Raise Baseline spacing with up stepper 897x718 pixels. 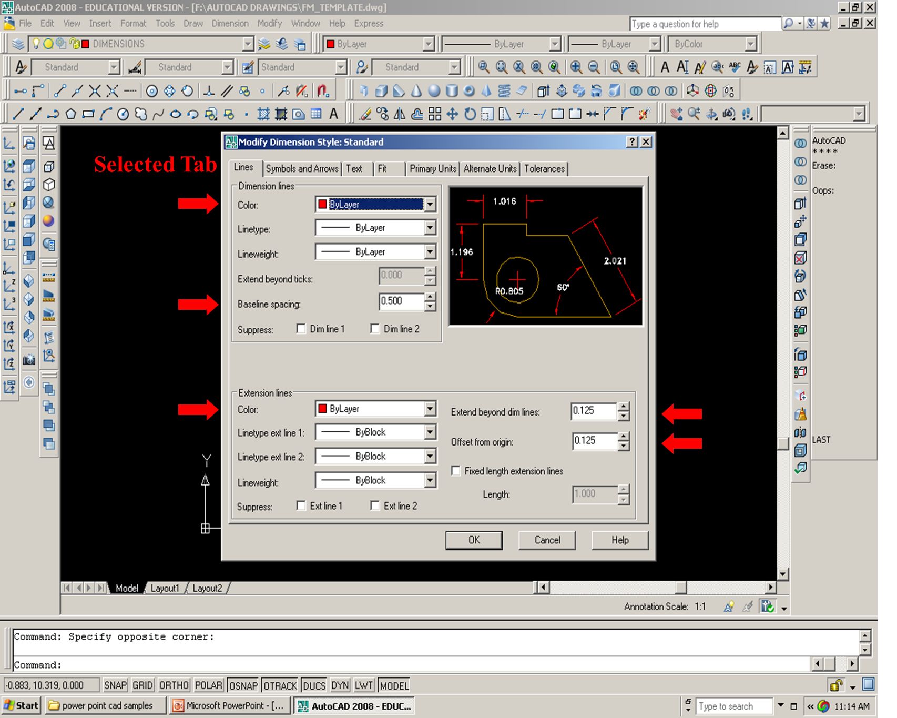[x=430, y=297]
